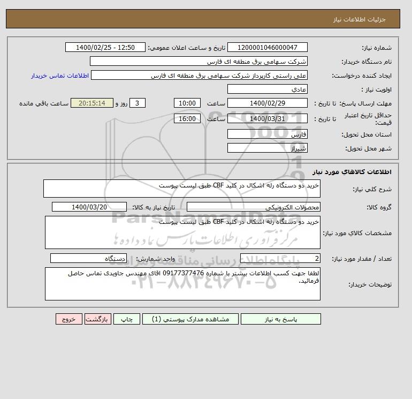Click the اطلاعات کالاهای مورد نیاز section heading
The width and height of the screenshot is (412, 399).
(x=352, y=172)
